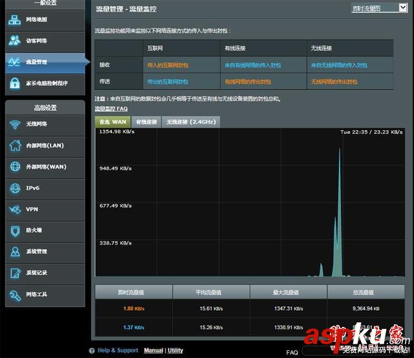
Task: Open the 系统记录 menu label
Action: coord(36,273)
